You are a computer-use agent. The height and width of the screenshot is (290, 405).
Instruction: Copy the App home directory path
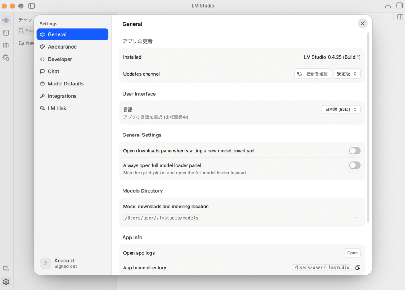358,267
